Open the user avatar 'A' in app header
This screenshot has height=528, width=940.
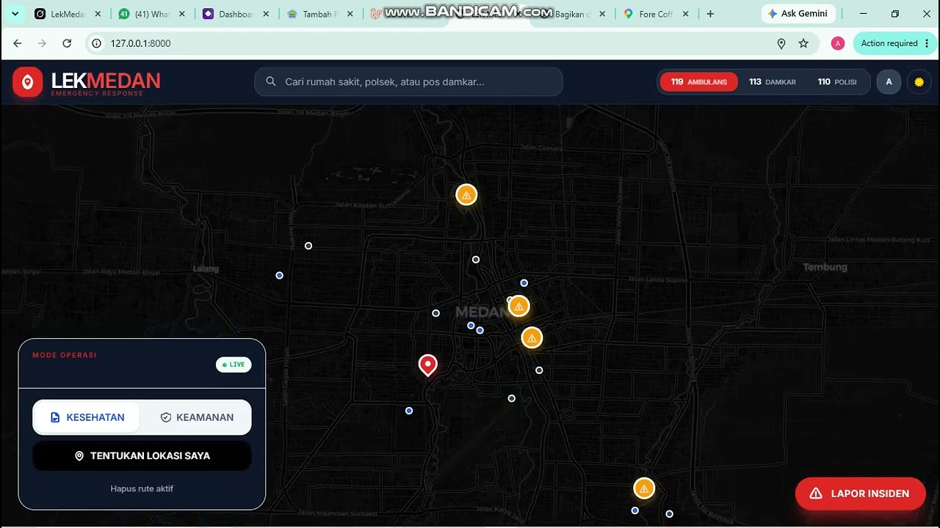(889, 82)
